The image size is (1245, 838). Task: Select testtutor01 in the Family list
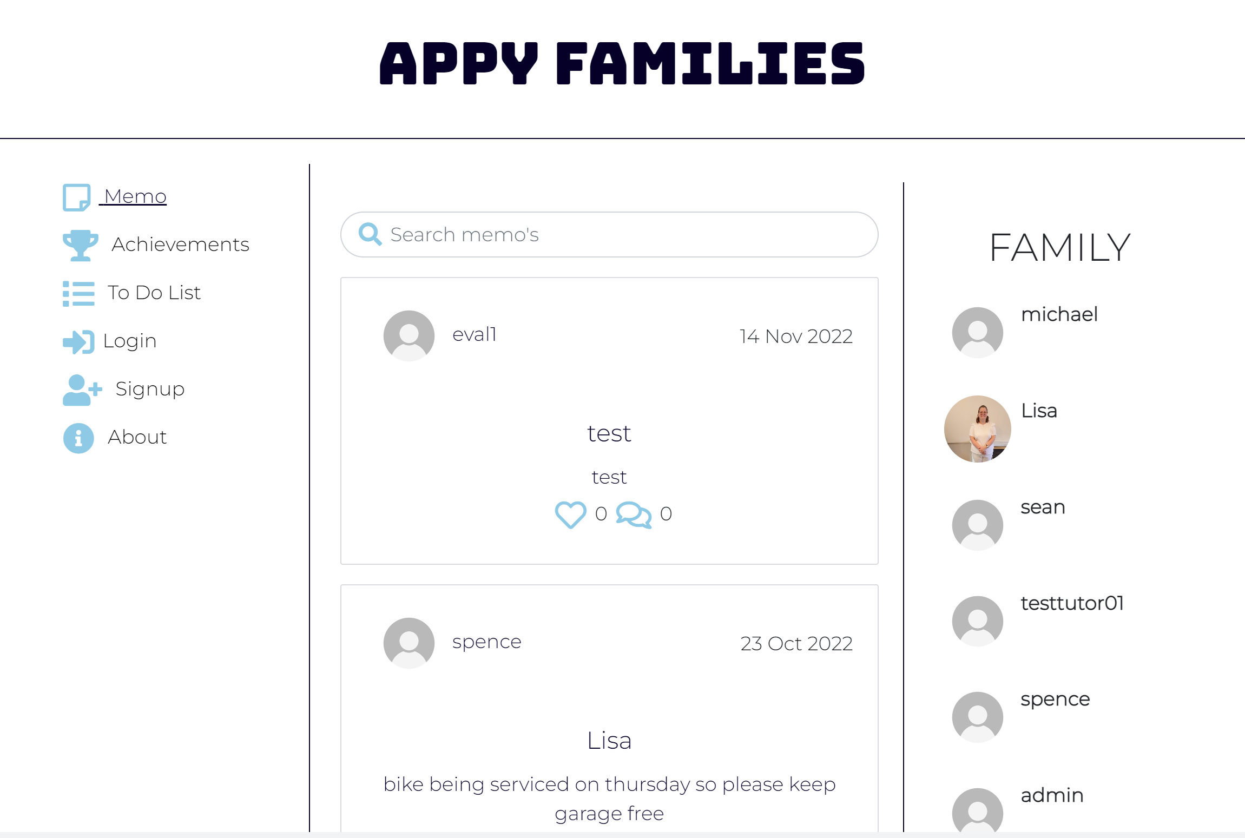pos(1072,603)
